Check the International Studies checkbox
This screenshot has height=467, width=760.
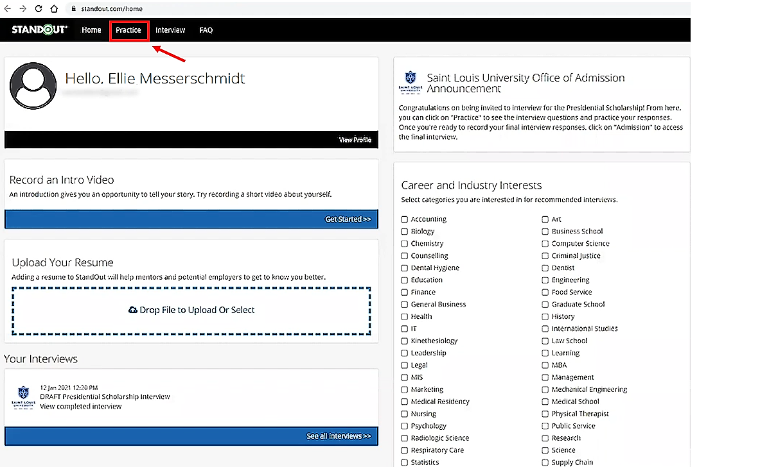pos(545,328)
